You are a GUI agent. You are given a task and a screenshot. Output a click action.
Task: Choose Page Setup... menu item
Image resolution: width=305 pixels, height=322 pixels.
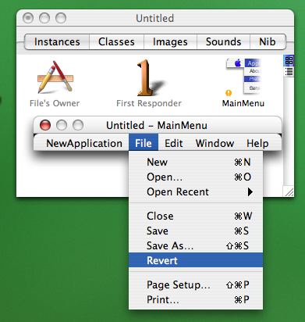point(196,284)
